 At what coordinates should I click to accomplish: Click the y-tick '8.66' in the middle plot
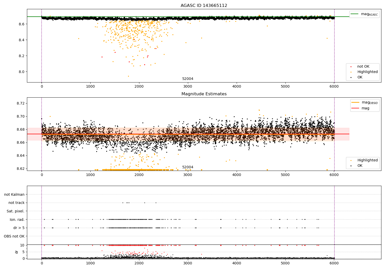click(x=21, y=142)
